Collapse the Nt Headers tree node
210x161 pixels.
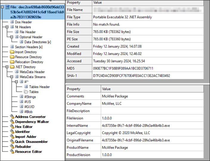(7, 27)
